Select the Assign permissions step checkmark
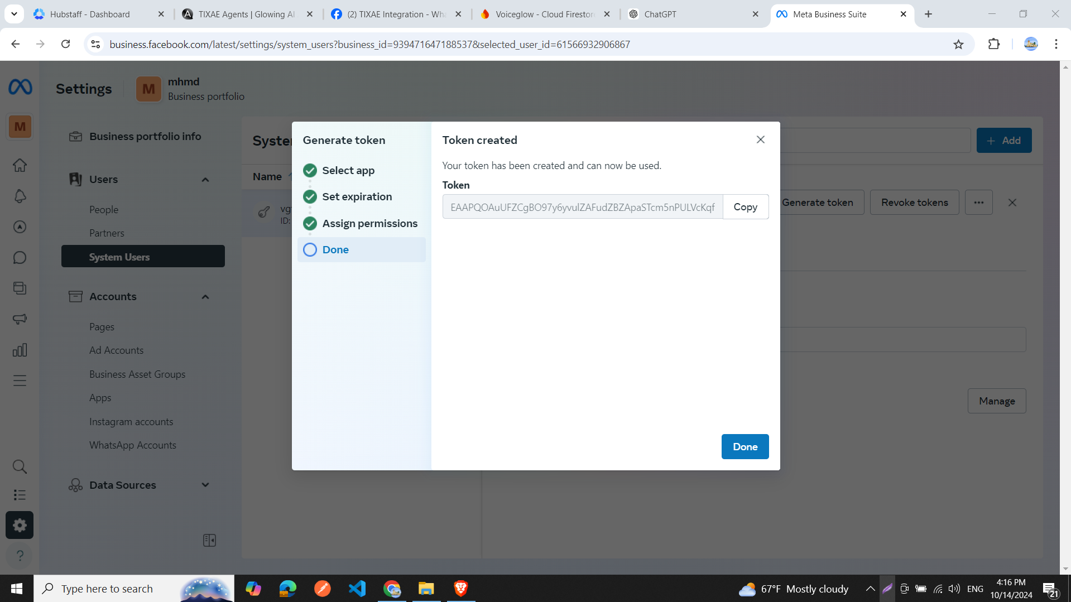The height and width of the screenshot is (602, 1071). coord(310,223)
